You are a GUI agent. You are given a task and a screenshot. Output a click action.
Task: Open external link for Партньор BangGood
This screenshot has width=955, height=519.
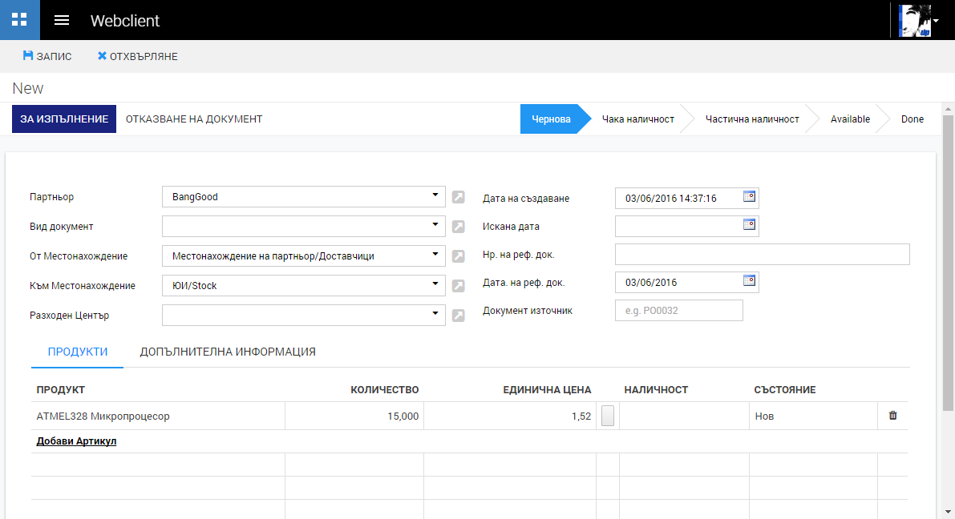pos(458,197)
